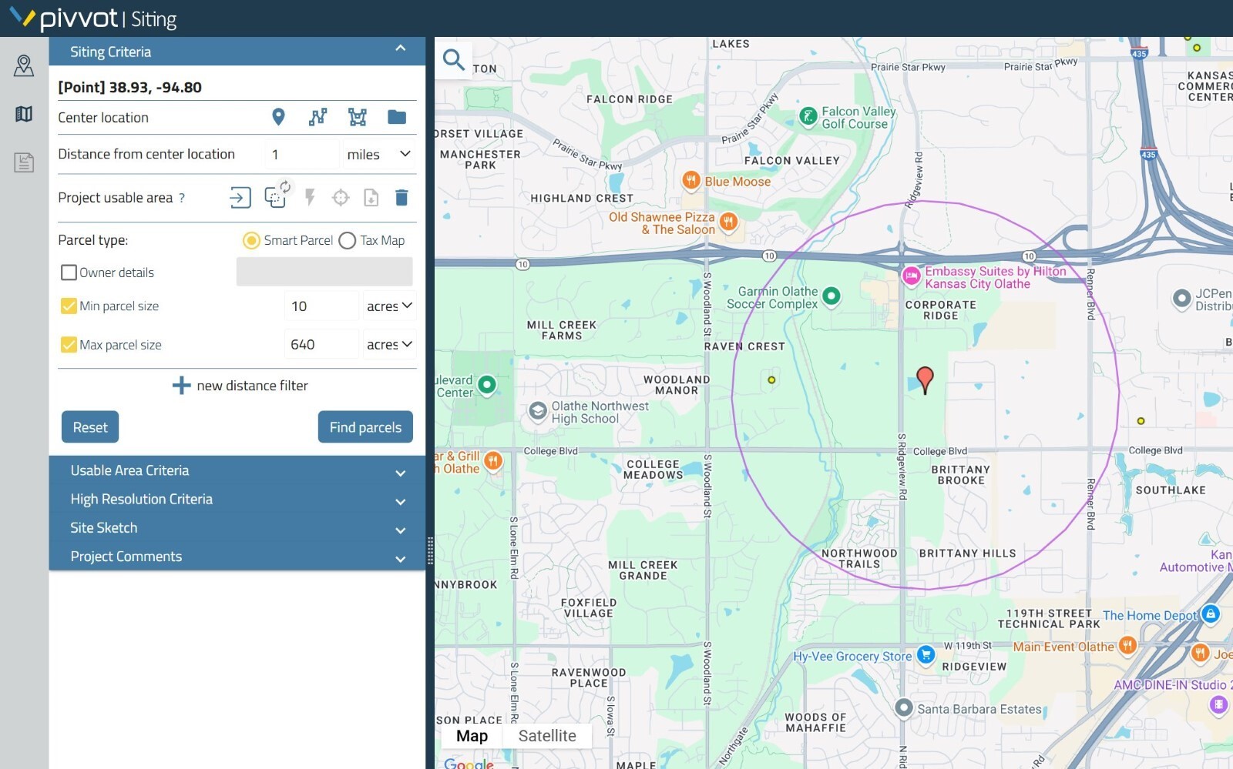Click The Home Depot shopping marker
The height and width of the screenshot is (769, 1233).
(1211, 614)
